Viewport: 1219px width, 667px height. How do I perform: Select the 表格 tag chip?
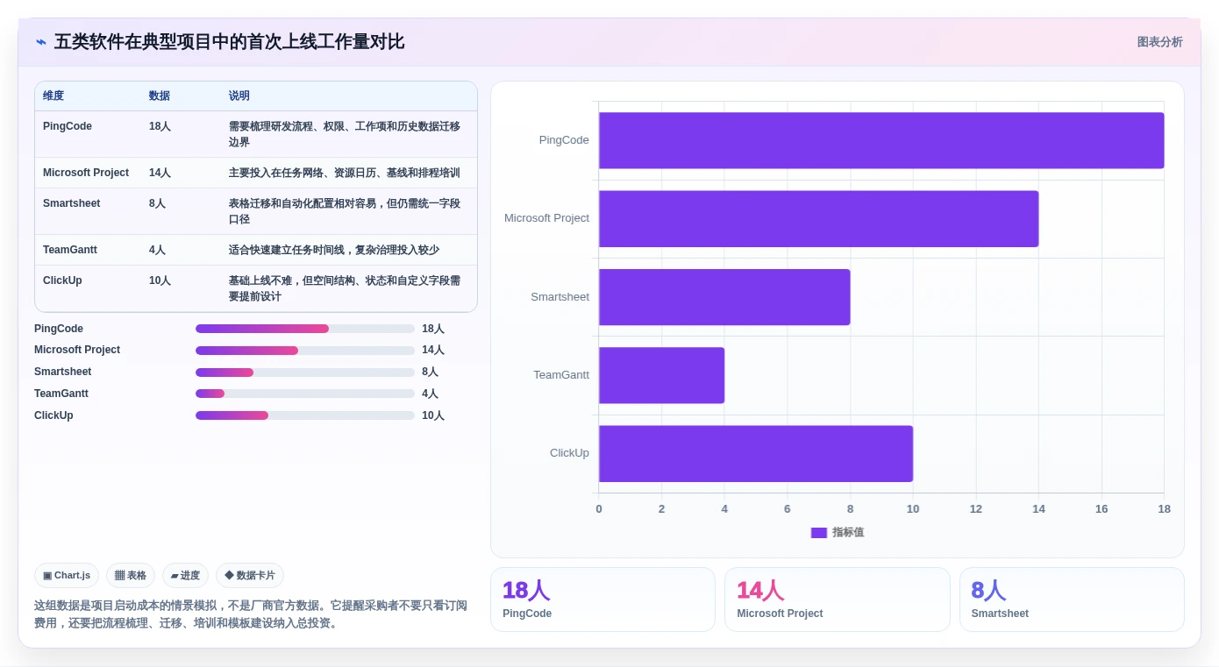click(131, 576)
